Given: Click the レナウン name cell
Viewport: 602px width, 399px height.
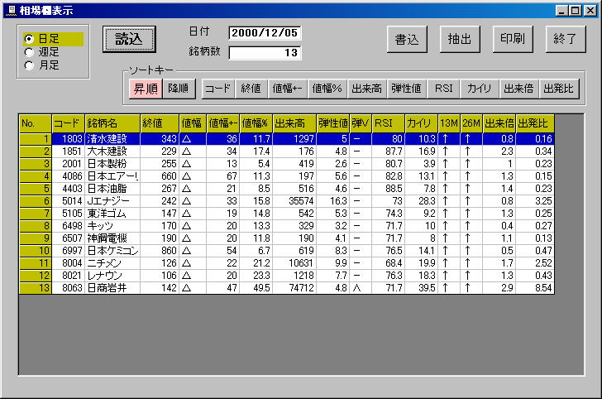Looking at the screenshot, I should [112, 276].
